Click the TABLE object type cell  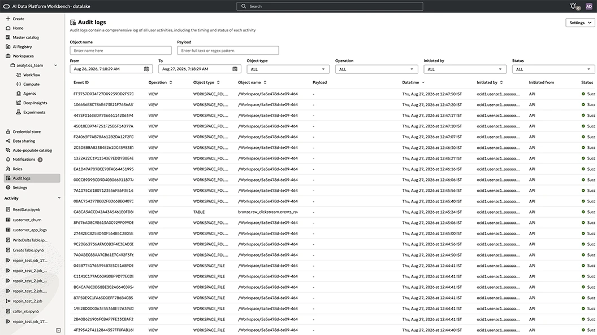pyautogui.click(x=199, y=212)
